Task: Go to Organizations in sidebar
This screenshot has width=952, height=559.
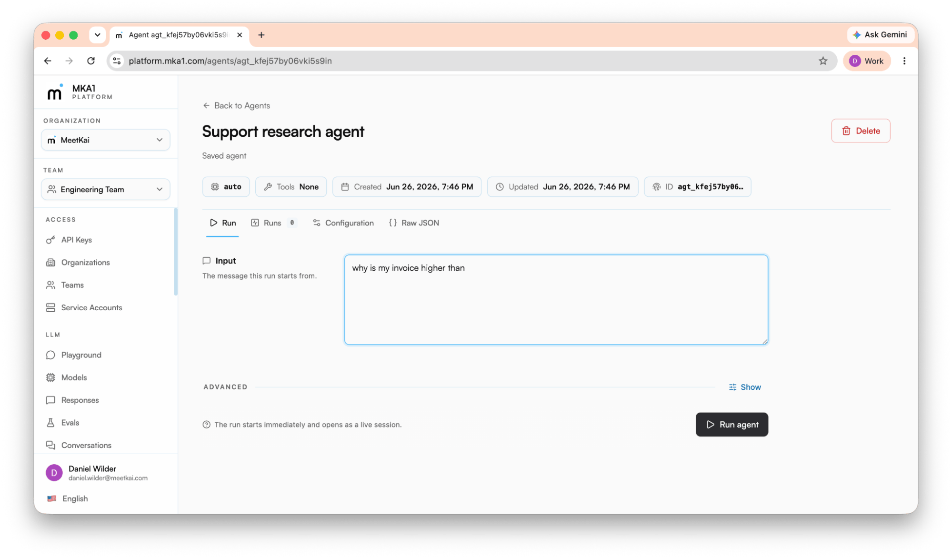Action: (85, 262)
